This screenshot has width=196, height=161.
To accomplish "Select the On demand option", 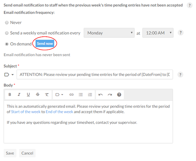I will click(x=7, y=44).
